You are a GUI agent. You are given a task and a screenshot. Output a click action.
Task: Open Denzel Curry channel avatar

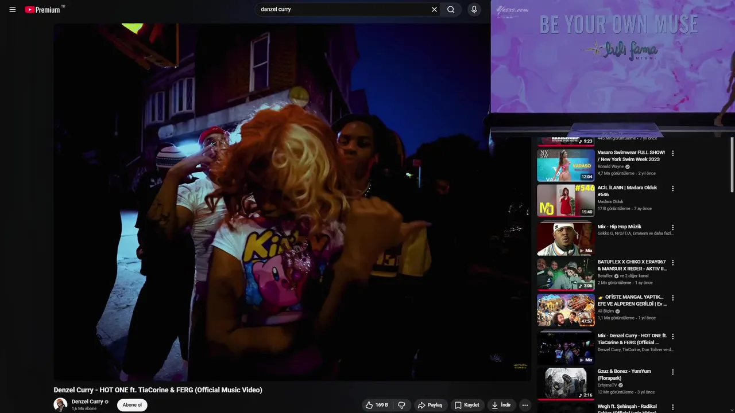click(60, 404)
